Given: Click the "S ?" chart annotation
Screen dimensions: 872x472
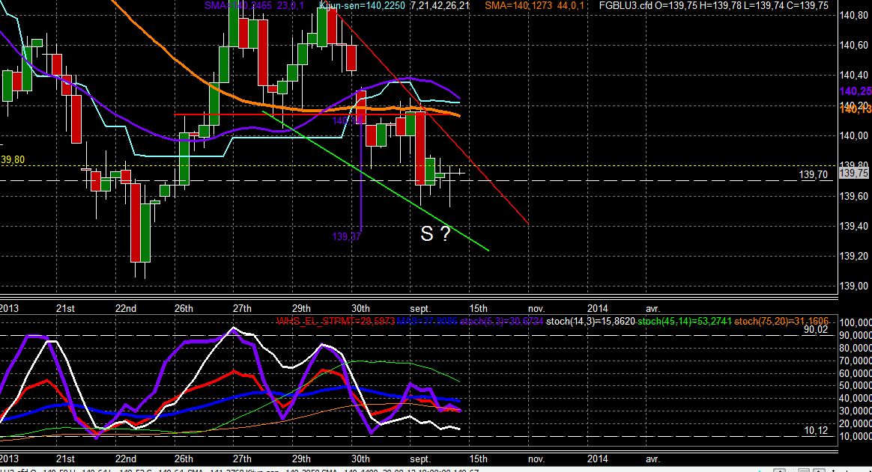Looking at the screenshot, I should [435, 234].
